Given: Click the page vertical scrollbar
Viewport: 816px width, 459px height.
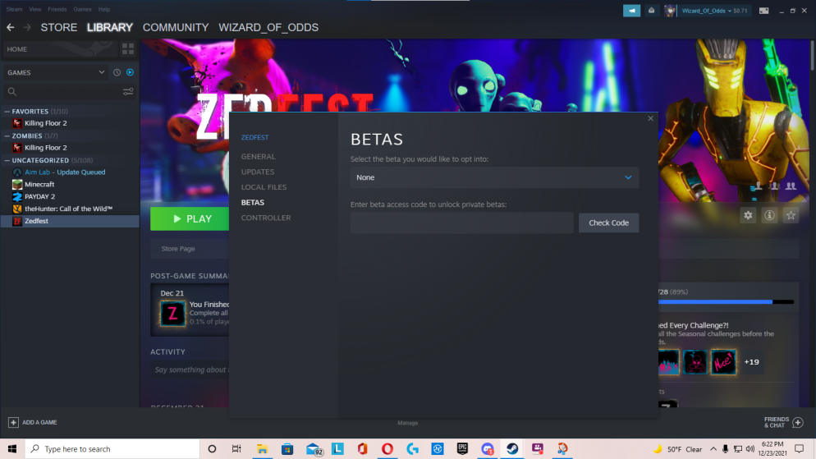Looking at the screenshot, I should (x=813, y=55).
